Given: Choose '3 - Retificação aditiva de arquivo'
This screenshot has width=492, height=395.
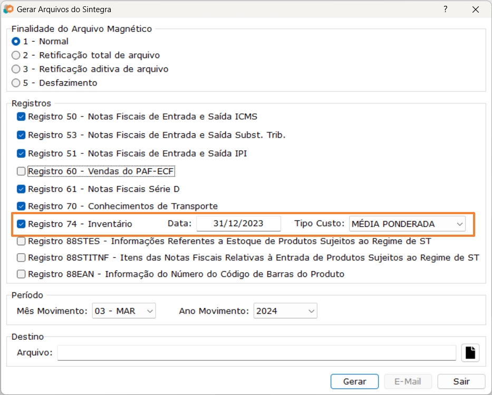Looking at the screenshot, I should coord(16,69).
